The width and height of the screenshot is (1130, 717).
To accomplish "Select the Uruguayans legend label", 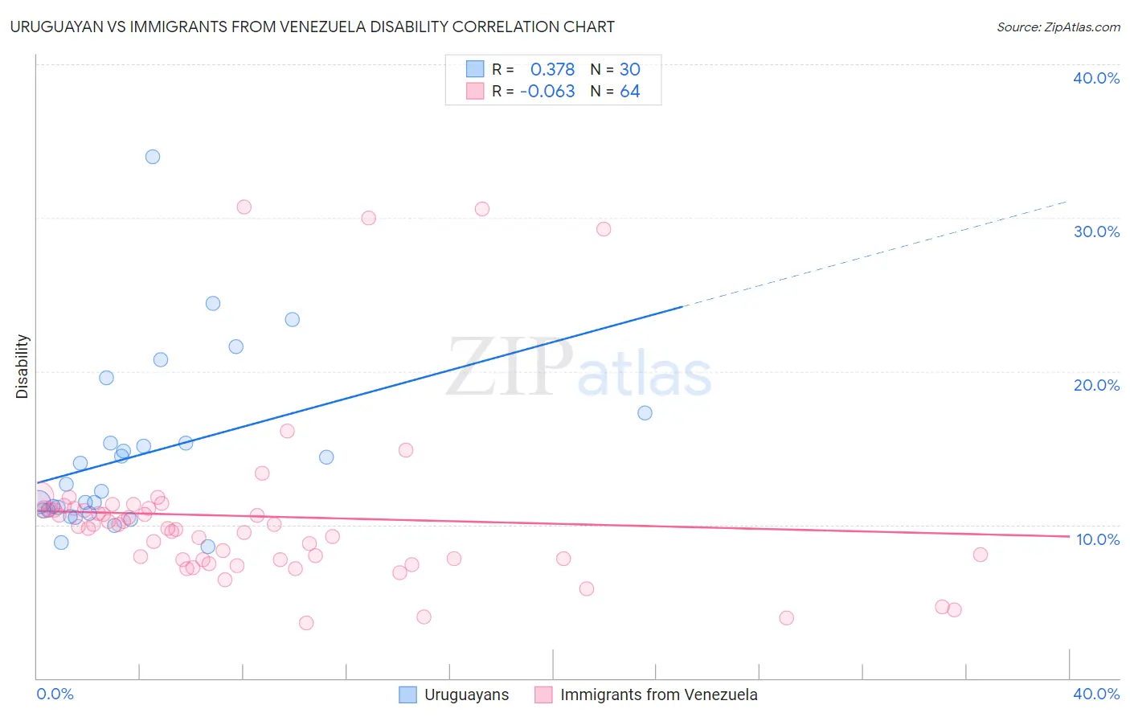I will [x=467, y=694].
